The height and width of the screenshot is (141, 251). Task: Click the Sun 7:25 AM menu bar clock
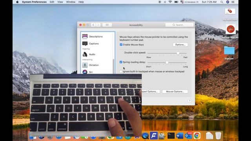[209, 2]
